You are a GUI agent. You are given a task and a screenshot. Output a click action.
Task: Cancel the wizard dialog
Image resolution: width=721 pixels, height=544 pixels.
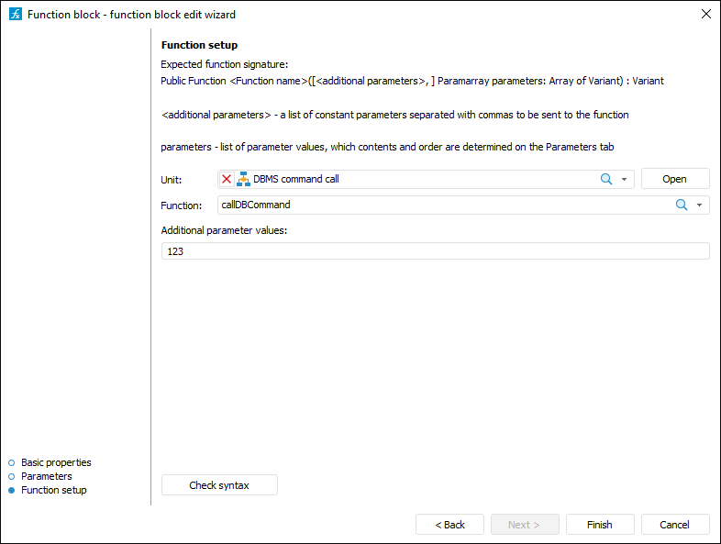675,525
